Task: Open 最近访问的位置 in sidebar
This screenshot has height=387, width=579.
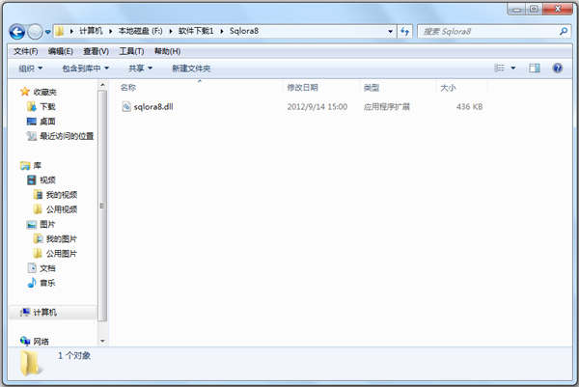Action: tap(66, 136)
